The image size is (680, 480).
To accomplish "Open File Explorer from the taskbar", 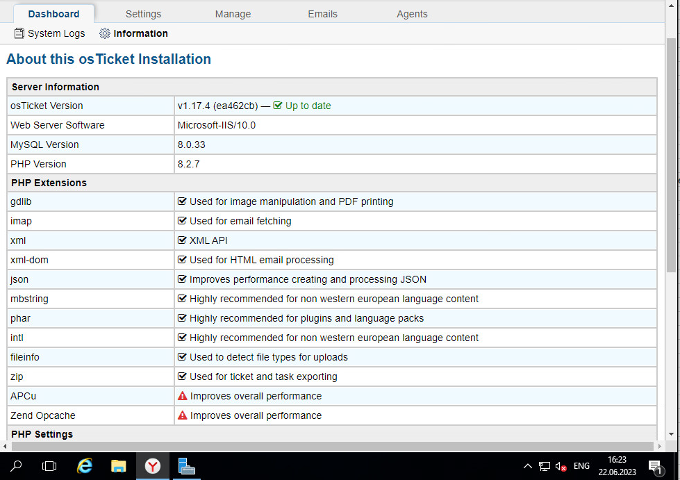I will point(119,466).
